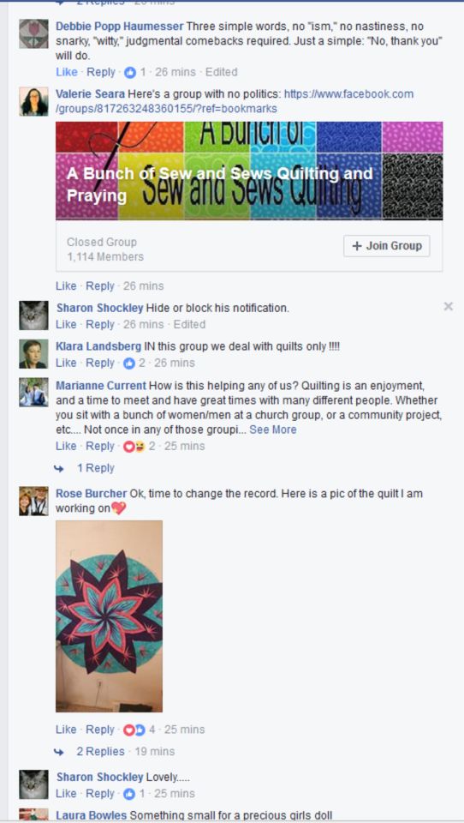Click Rose Burcher's profile avatar
The width and height of the screenshot is (464, 823).
[33, 502]
